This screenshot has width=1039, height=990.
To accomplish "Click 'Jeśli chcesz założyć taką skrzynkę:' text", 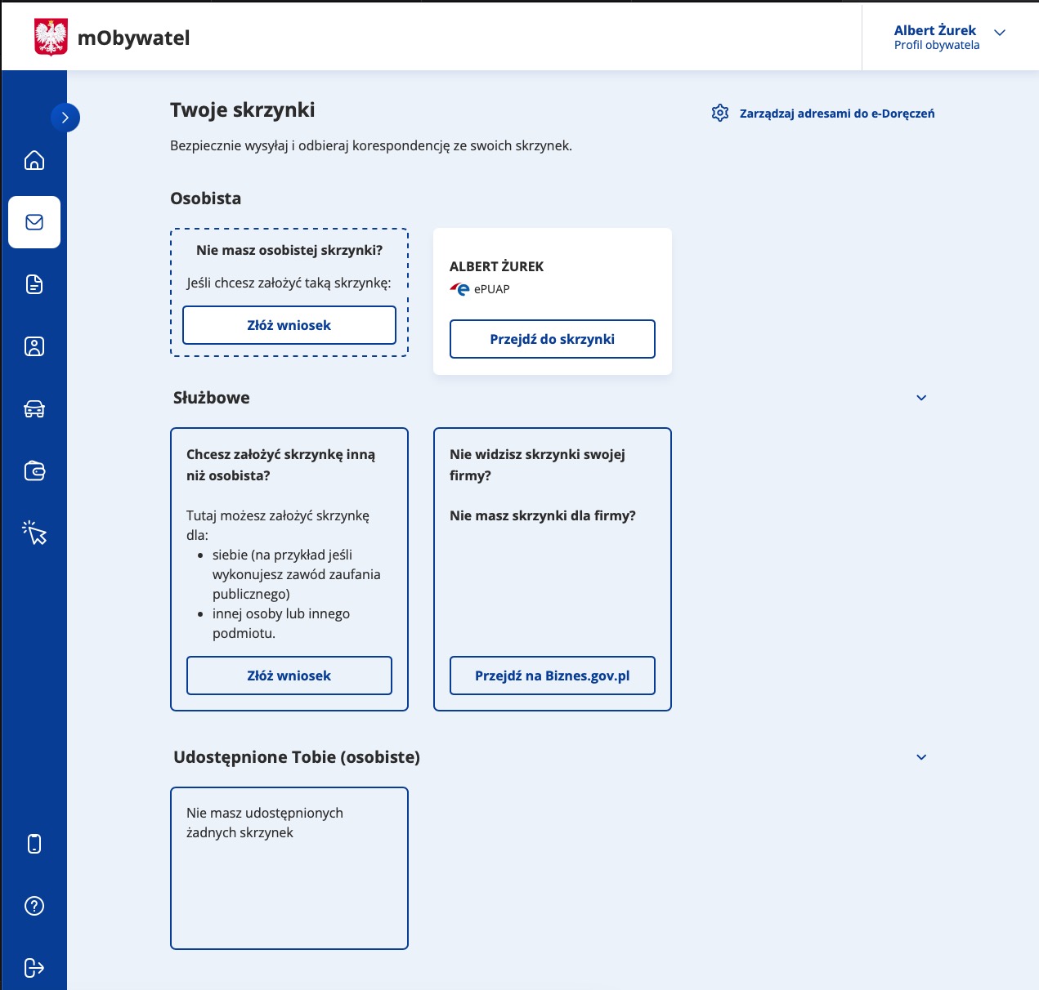I will 289,283.
